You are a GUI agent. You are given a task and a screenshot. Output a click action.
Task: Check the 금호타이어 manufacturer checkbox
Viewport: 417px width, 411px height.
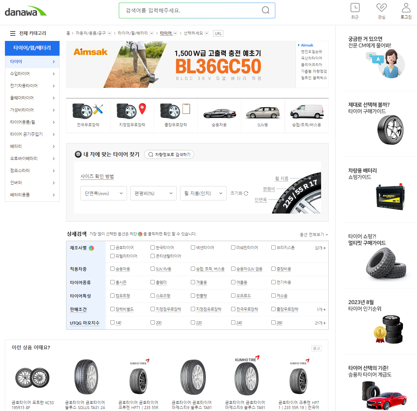tap(112, 248)
